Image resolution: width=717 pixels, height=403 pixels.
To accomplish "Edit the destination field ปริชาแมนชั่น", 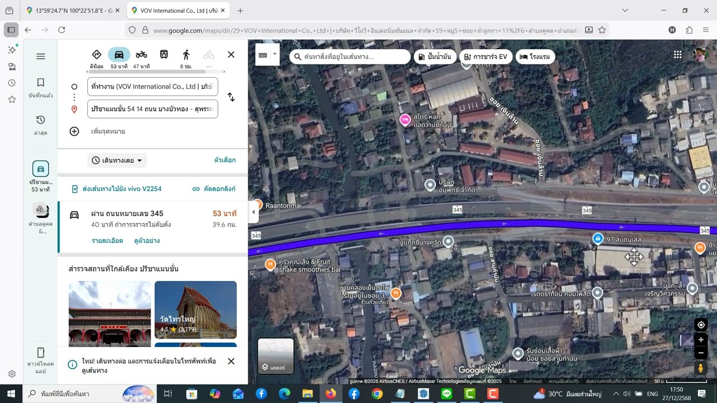I will [153, 109].
